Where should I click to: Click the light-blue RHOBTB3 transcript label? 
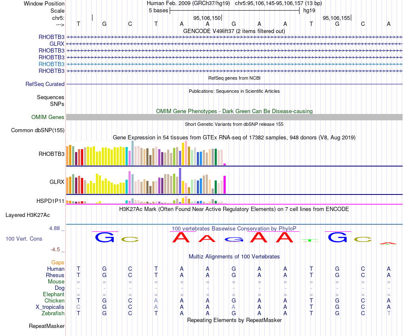[51, 64]
